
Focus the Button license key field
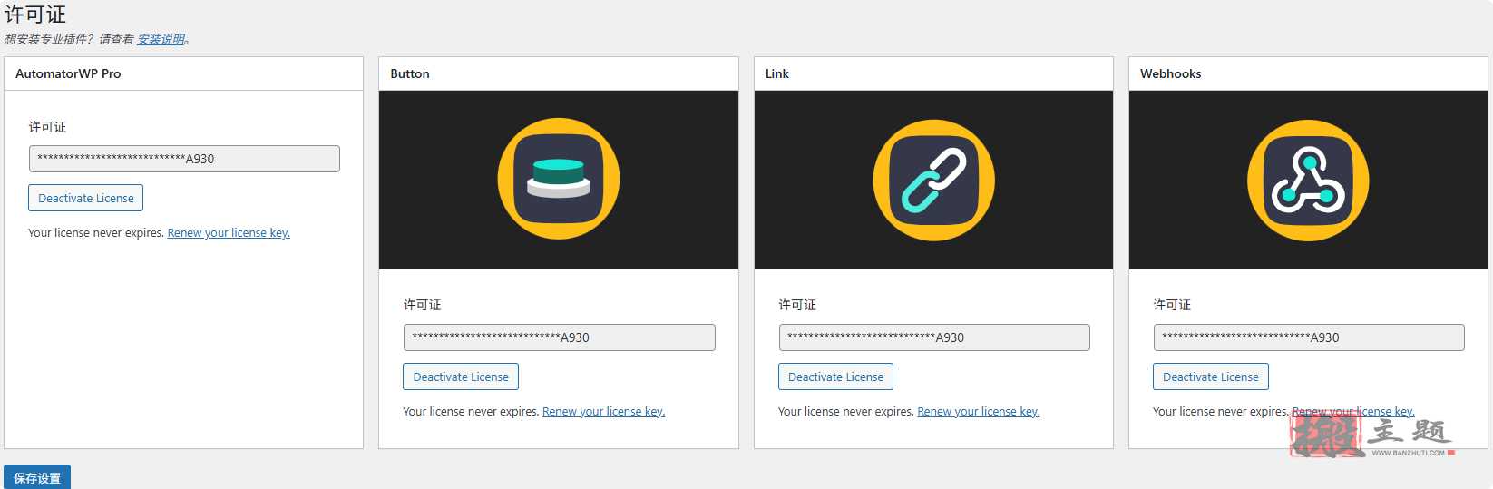[x=560, y=337]
